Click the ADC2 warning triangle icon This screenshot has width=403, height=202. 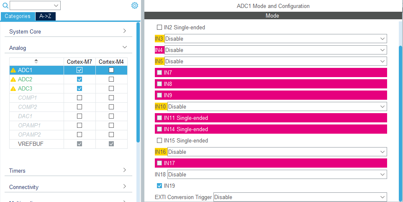point(13,80)
